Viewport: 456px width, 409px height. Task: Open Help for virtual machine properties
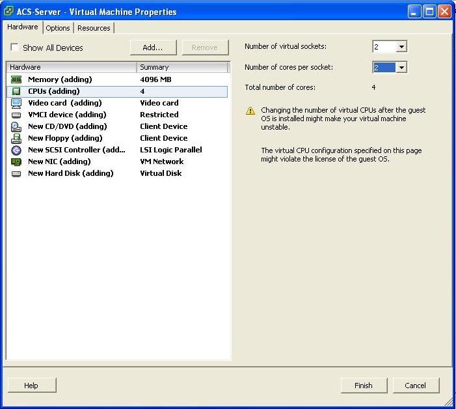point(31,386)
